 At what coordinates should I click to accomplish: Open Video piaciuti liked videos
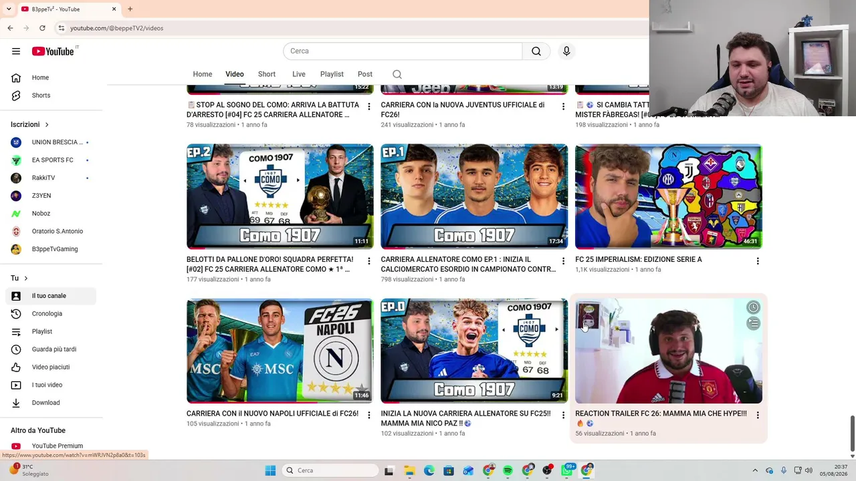tap(51, 367)
